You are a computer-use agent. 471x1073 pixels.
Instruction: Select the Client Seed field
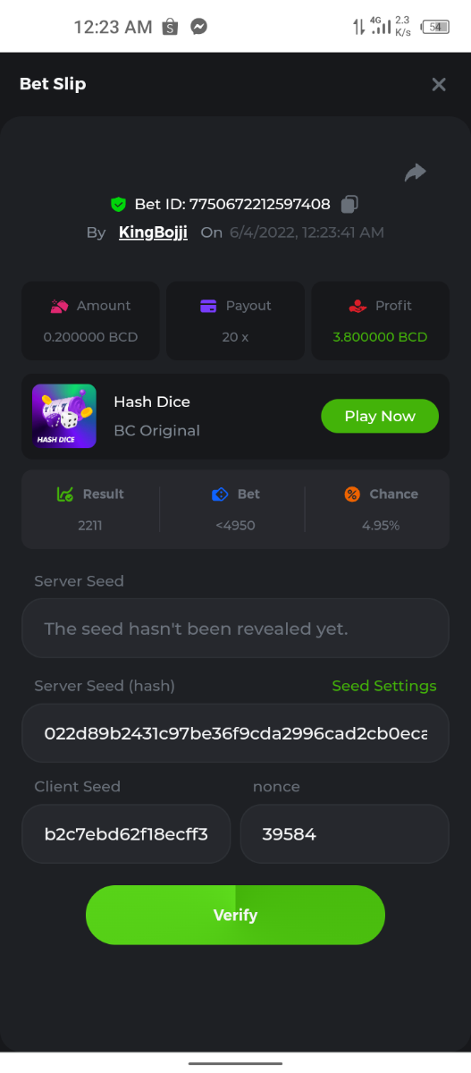tap(126, 833)
